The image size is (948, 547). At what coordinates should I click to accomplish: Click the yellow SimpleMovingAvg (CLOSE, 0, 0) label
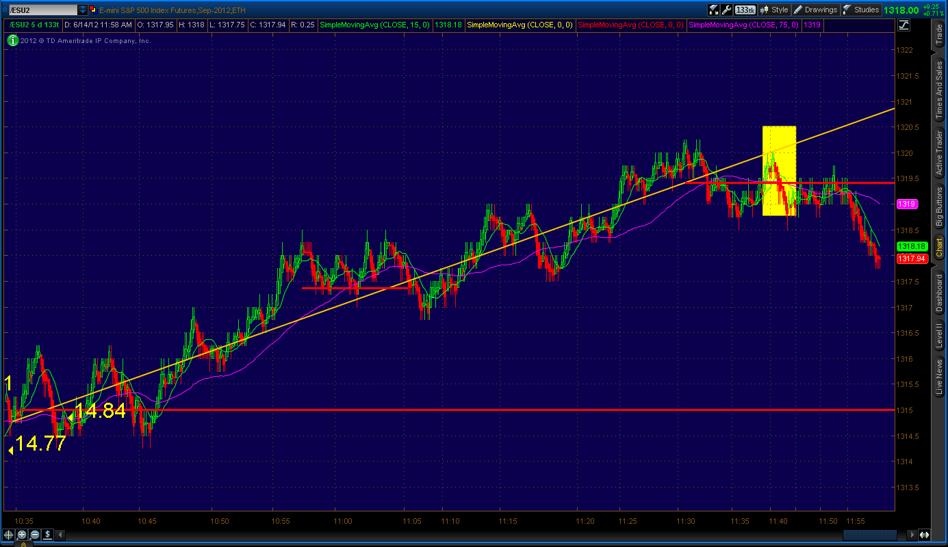point(520,25)
